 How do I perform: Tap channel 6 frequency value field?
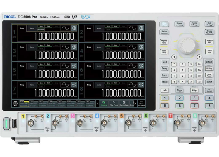pyautogui.click(x=114, y=74)
